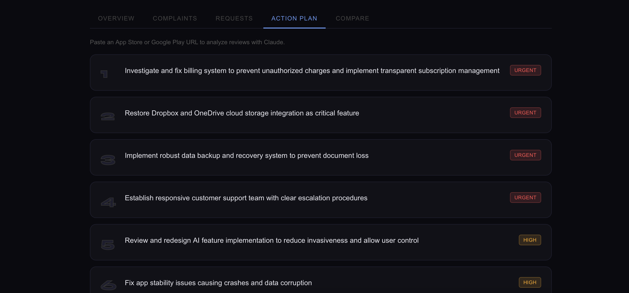Click URGENT badge on billing system item
Screen dimensions: 629x293
point(525,70)
